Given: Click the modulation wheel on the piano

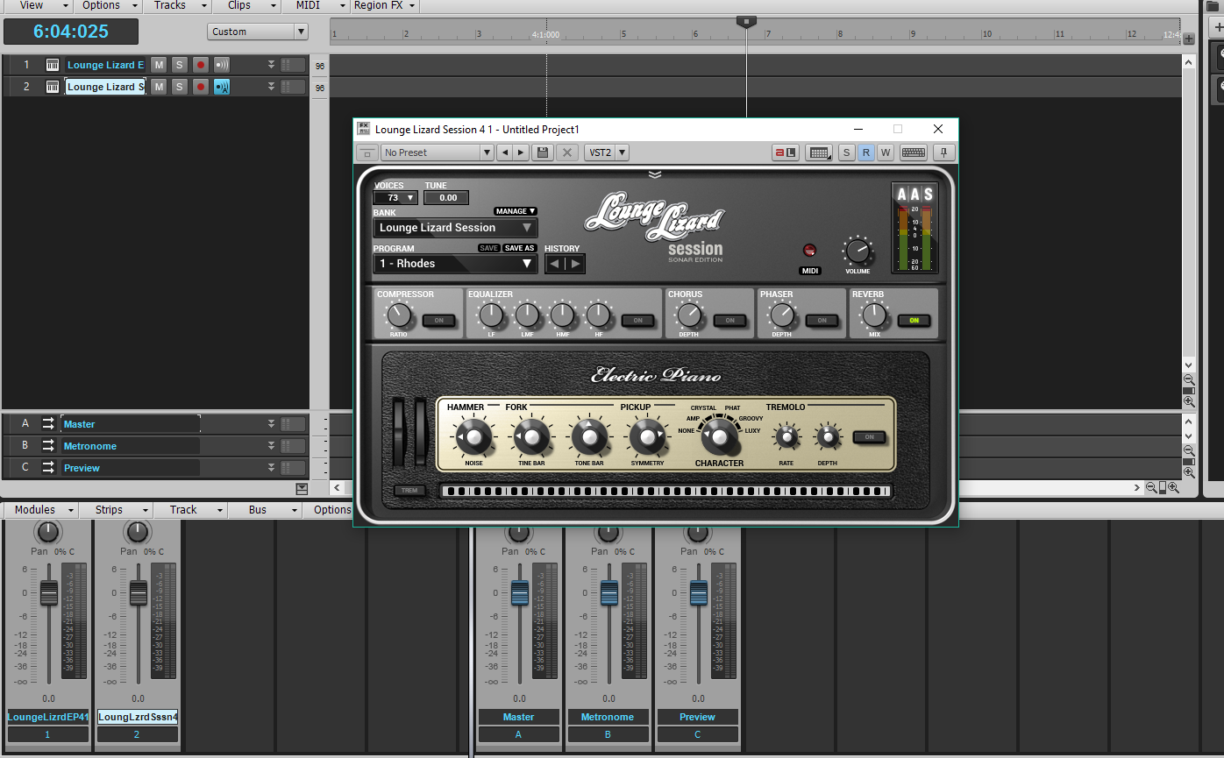Looking at the screenshot, I should tap(420, 432).
